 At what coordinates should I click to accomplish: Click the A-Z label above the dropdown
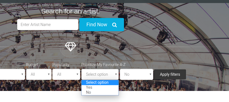pos(121,65)
